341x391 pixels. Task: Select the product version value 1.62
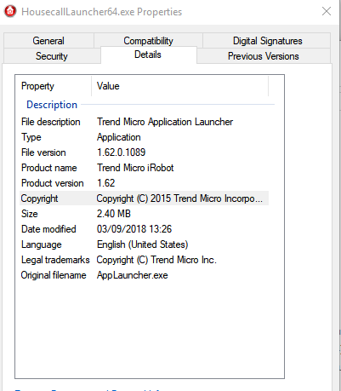click(x=105, y=183)
